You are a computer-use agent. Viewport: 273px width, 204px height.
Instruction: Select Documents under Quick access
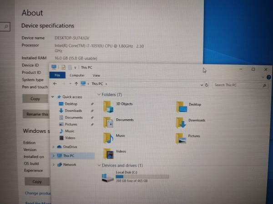[74, 117]
